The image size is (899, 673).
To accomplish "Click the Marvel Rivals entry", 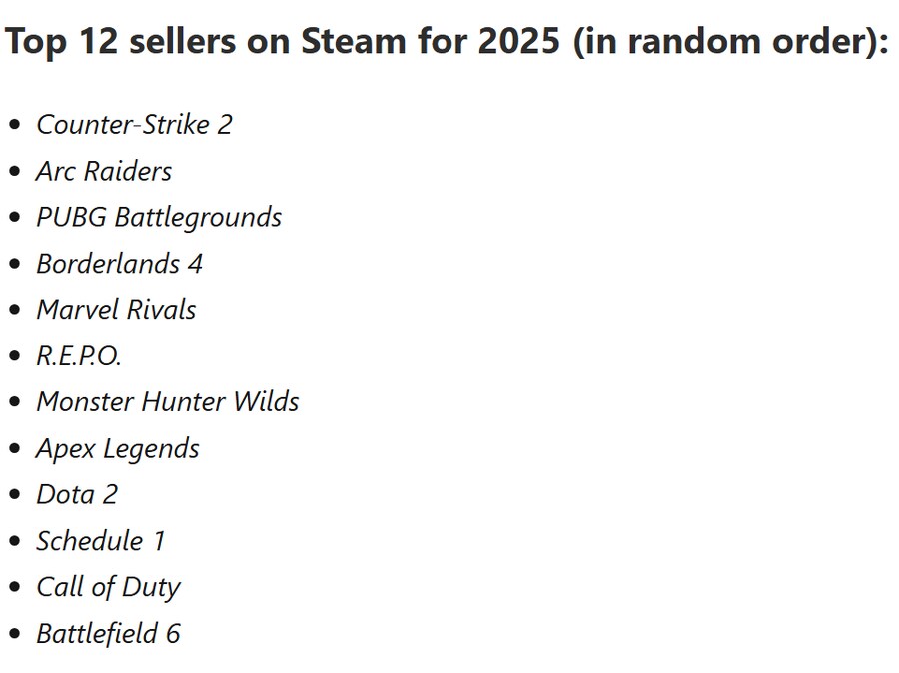I will (x=116, y=310).
